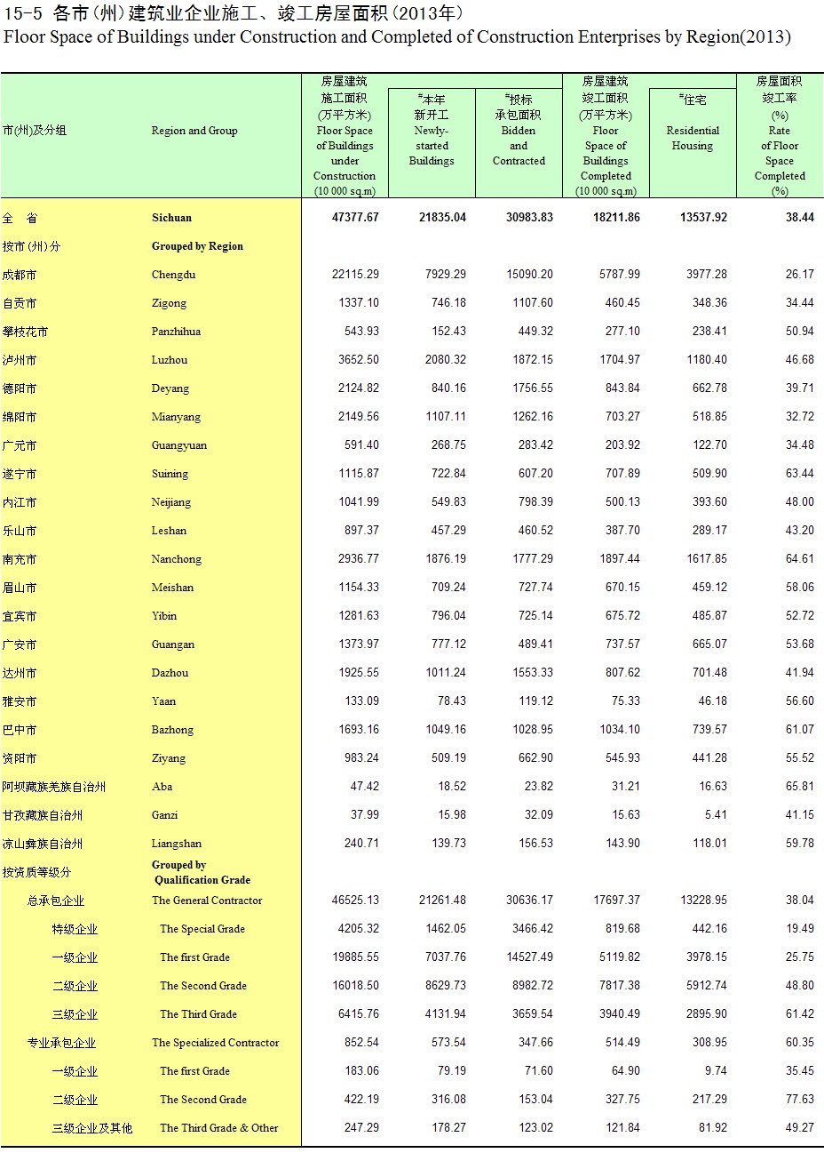This screenshot has width=824, height=1161.
Task: Click the Ganzi row label
Action: pyautogui.click(x=164, y=815)
